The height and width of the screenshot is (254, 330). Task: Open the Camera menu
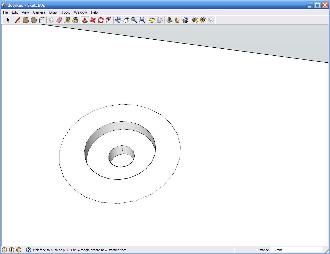click(x=39, y=12)
